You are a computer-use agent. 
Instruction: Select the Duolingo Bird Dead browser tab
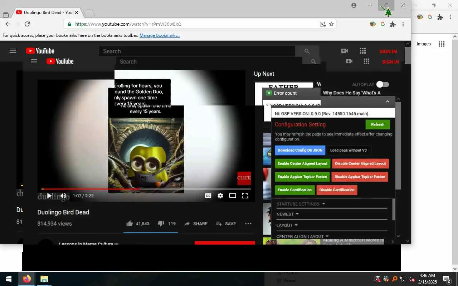[x=48, y=12]
